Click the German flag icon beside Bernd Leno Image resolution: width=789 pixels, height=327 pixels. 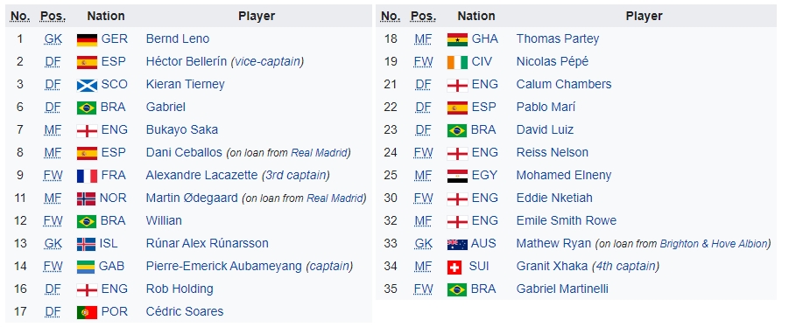point(87,39)
